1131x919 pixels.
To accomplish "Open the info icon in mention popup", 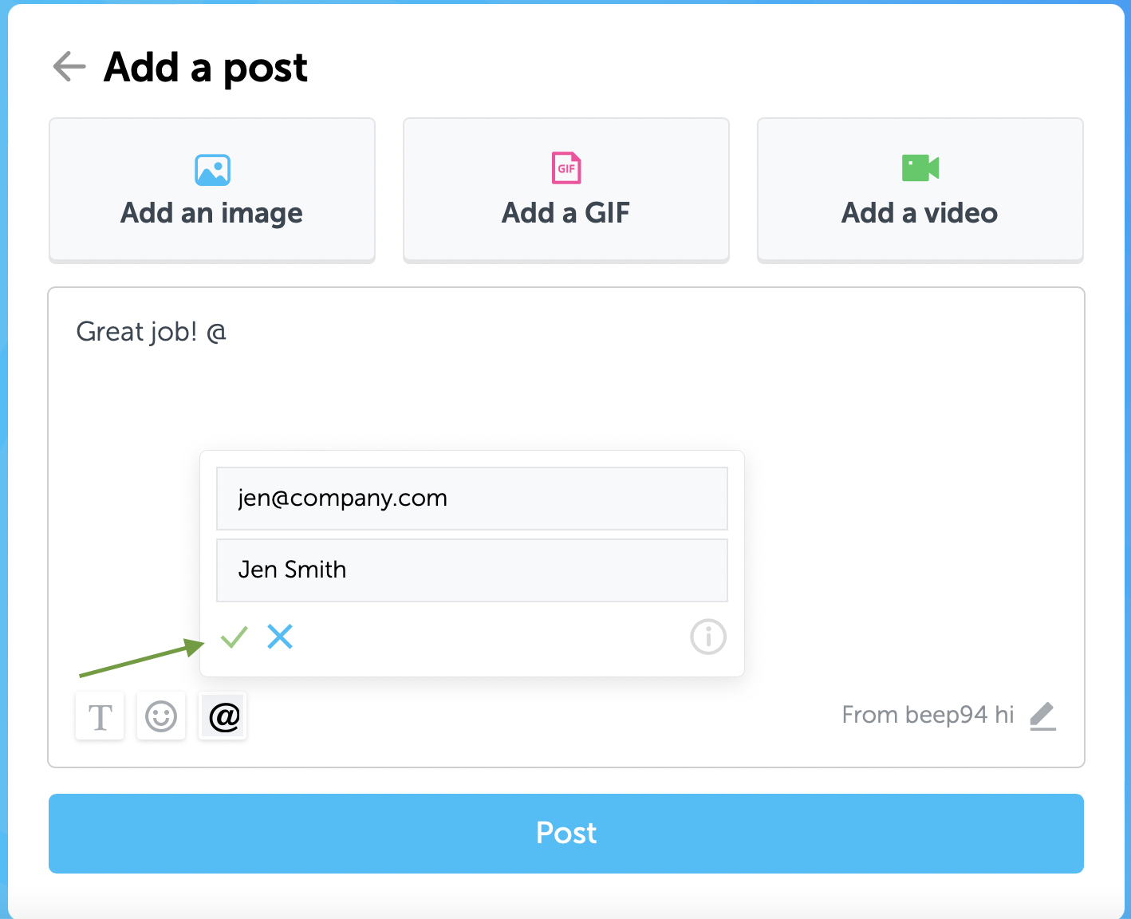I will 708,637.
